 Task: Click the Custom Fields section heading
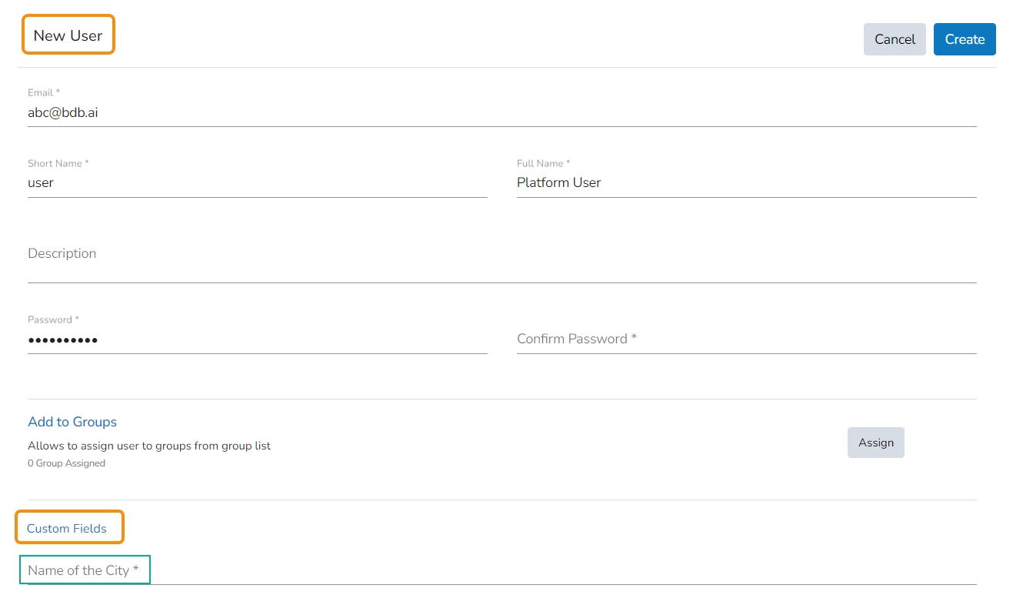coord(67,529)
